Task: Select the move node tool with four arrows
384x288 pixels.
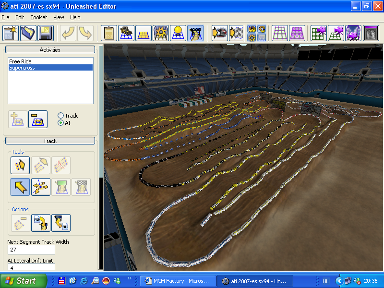Action: pyautogui.click(x=41, y=187)
